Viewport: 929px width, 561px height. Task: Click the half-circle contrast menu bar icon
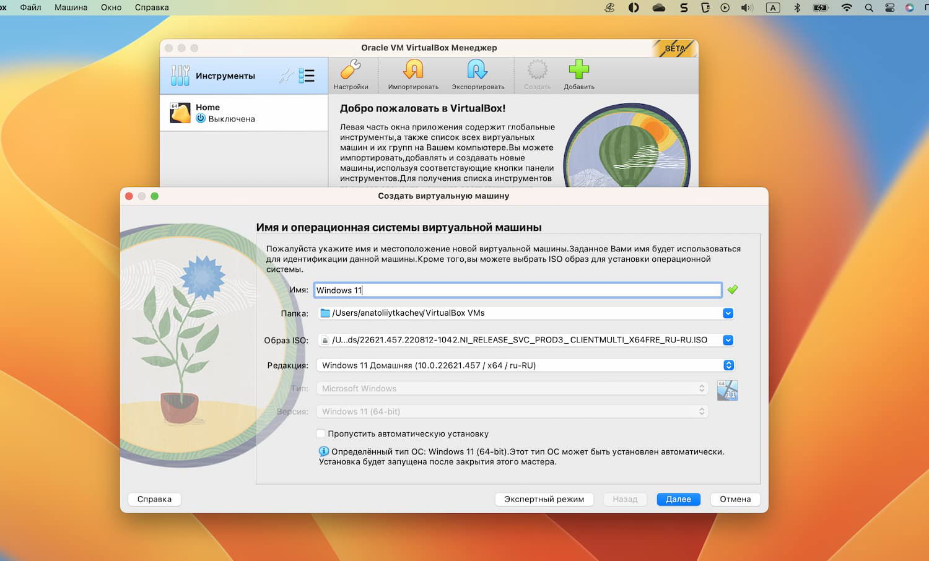(x=634, y=7)
